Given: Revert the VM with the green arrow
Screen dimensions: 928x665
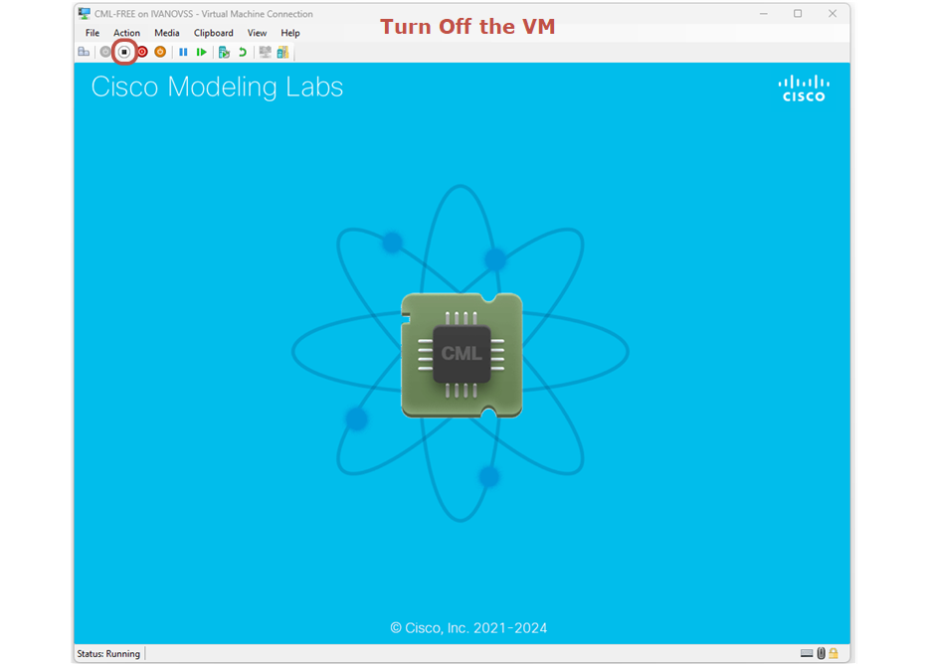Looking at the screenshot, I should (242, 52).
